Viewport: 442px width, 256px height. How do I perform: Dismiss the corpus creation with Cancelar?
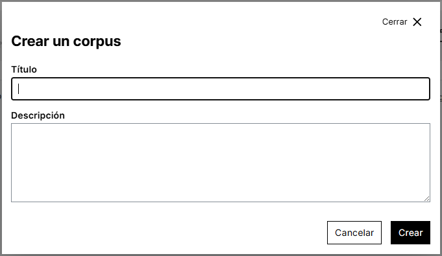pos(354,233)
